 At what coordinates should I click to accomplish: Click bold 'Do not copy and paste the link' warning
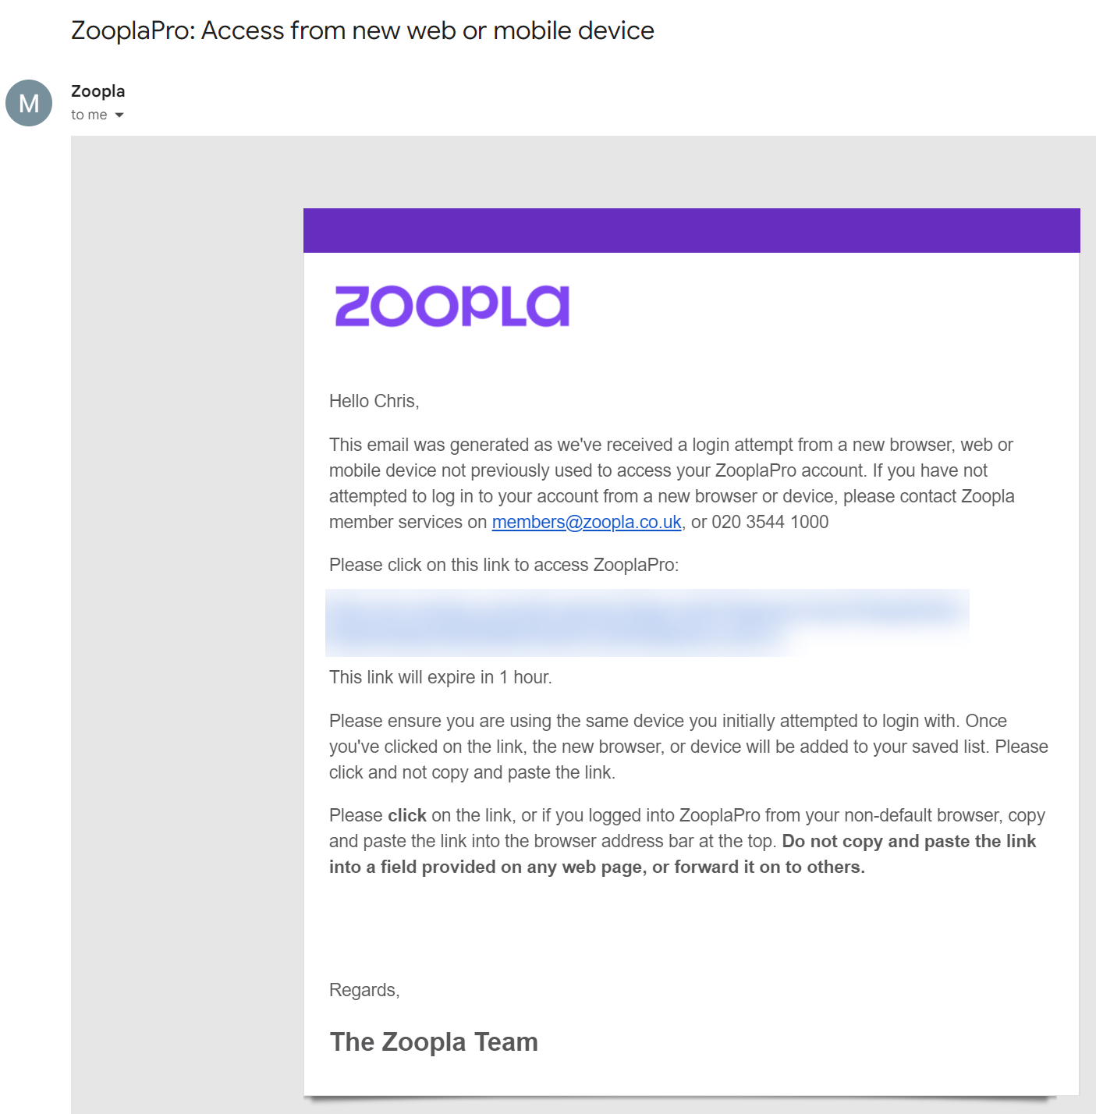click(909, 841)
